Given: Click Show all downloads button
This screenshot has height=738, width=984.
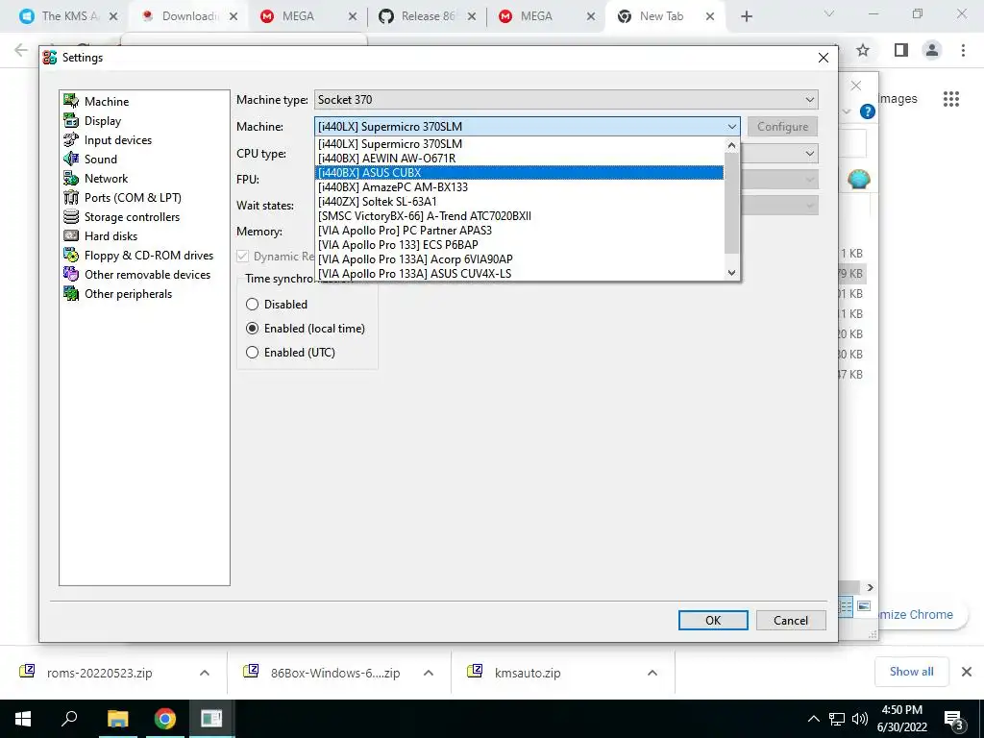Looking at the screenshot, I should tap(911, 672).
